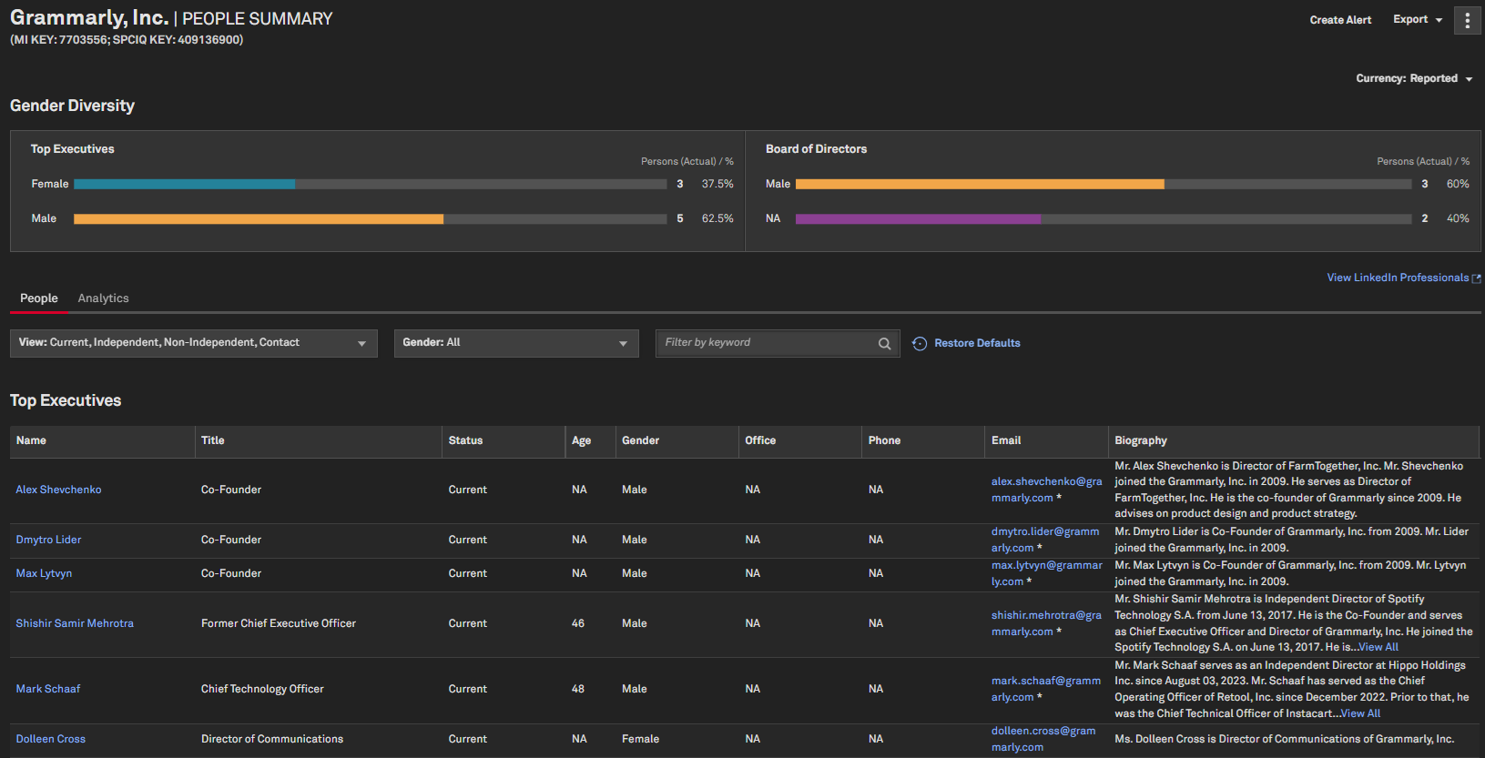Open the View filter dropdown

pos(193,343)
